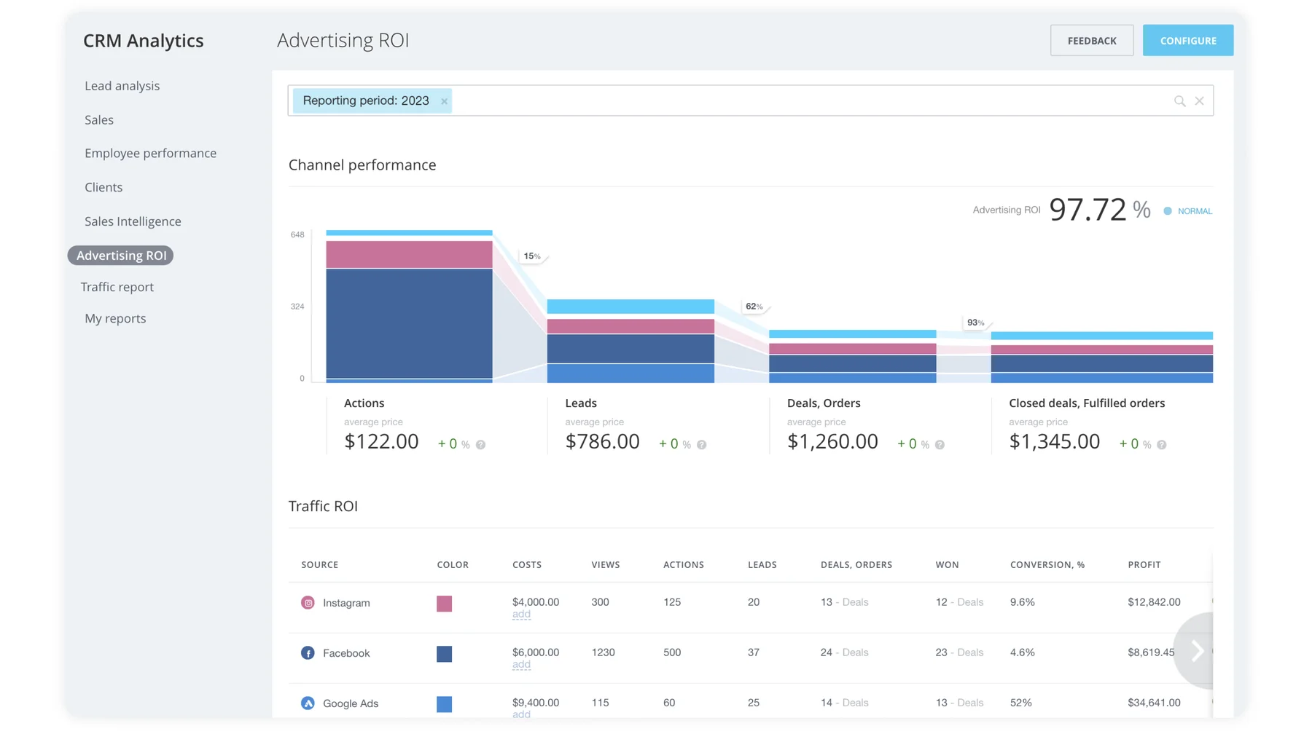Open the Traffic report page

click(117, 287)
